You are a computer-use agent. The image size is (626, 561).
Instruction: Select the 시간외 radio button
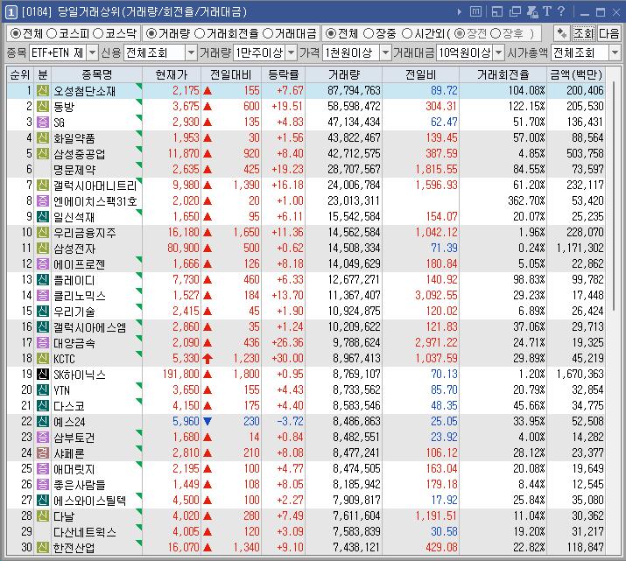[x=407, y=33]
